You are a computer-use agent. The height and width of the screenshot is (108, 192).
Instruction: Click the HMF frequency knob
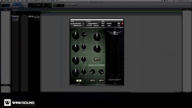(x=84, y=47)
